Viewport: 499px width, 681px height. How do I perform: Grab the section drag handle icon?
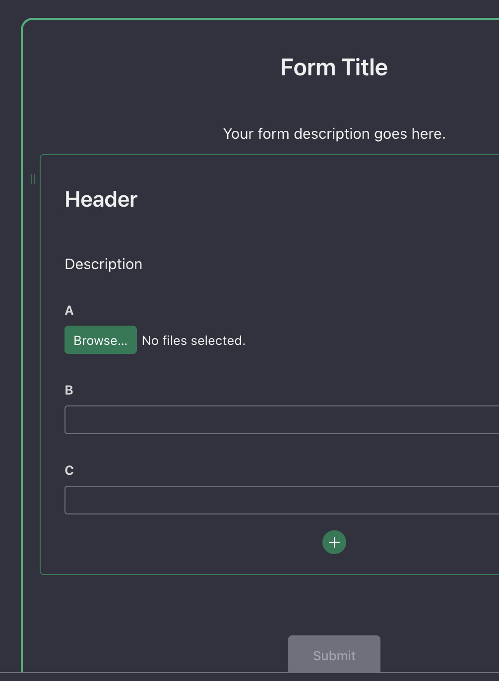coord(33,179)
